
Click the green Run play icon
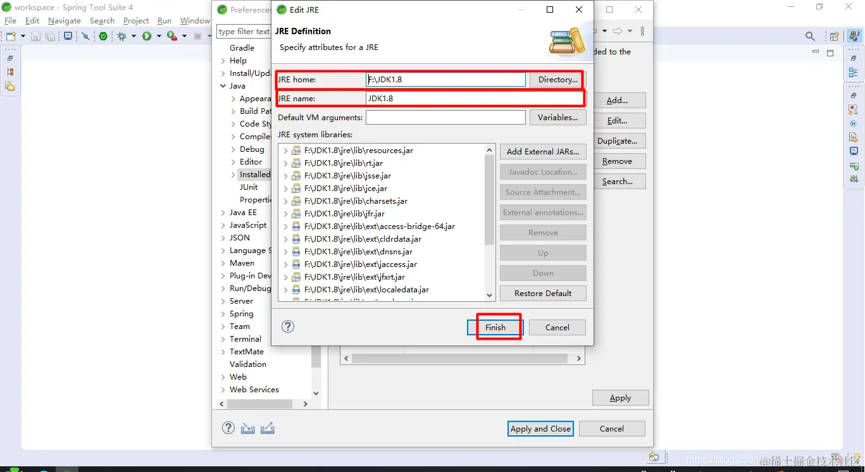pos(147,36)
